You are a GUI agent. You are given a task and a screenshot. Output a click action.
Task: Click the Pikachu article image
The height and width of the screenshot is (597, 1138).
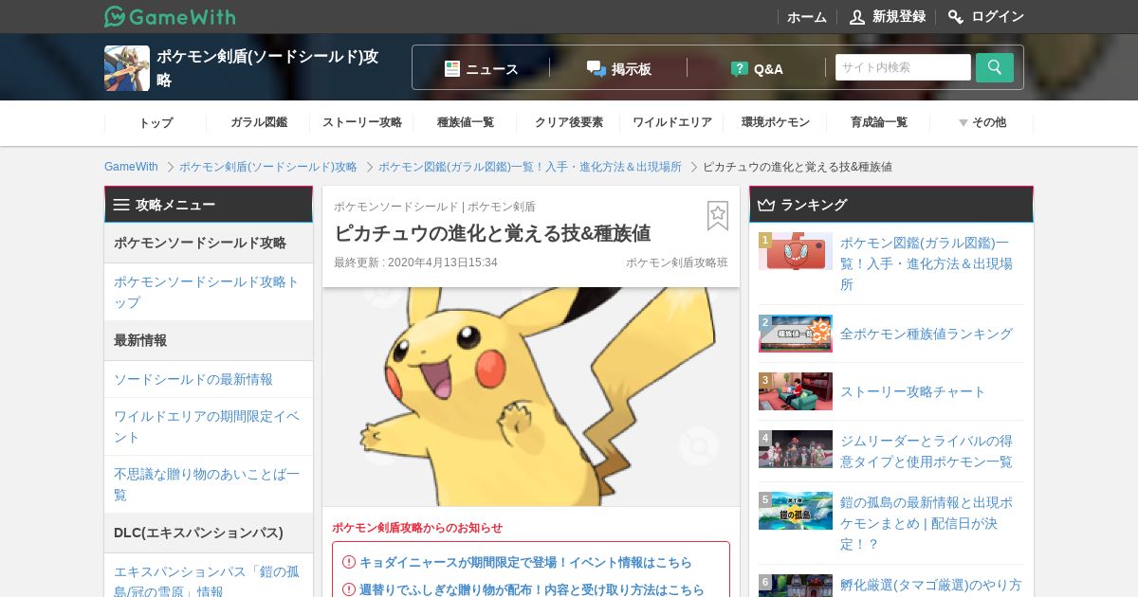coord(531,396)
